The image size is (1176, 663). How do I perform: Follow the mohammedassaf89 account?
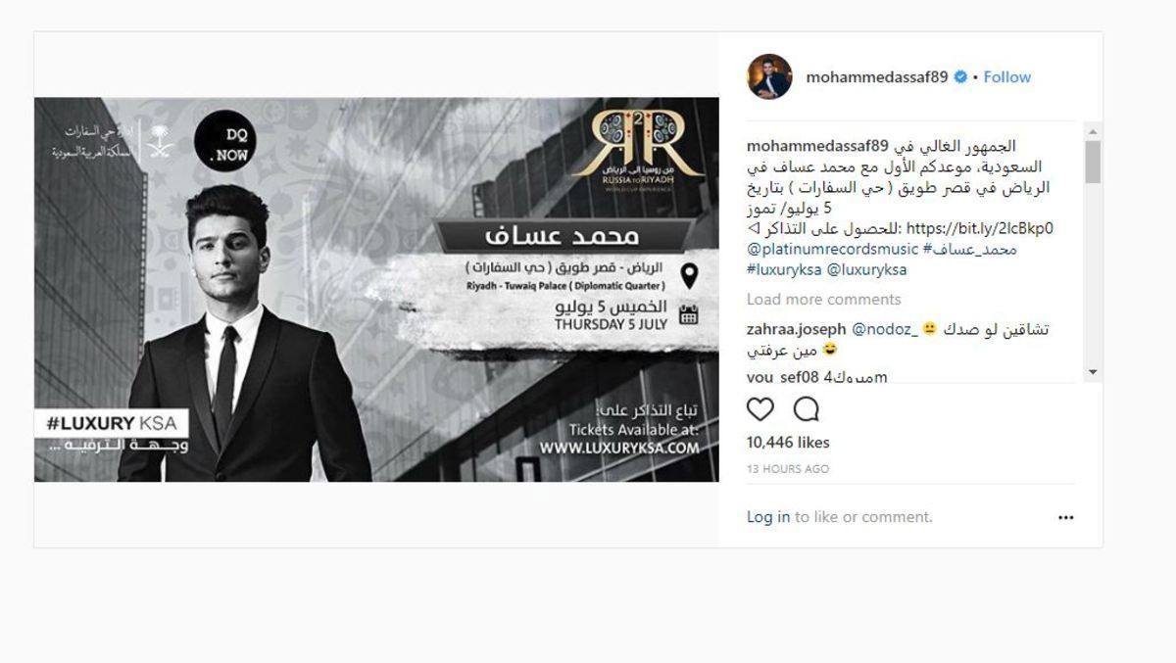pos(1007,77)
